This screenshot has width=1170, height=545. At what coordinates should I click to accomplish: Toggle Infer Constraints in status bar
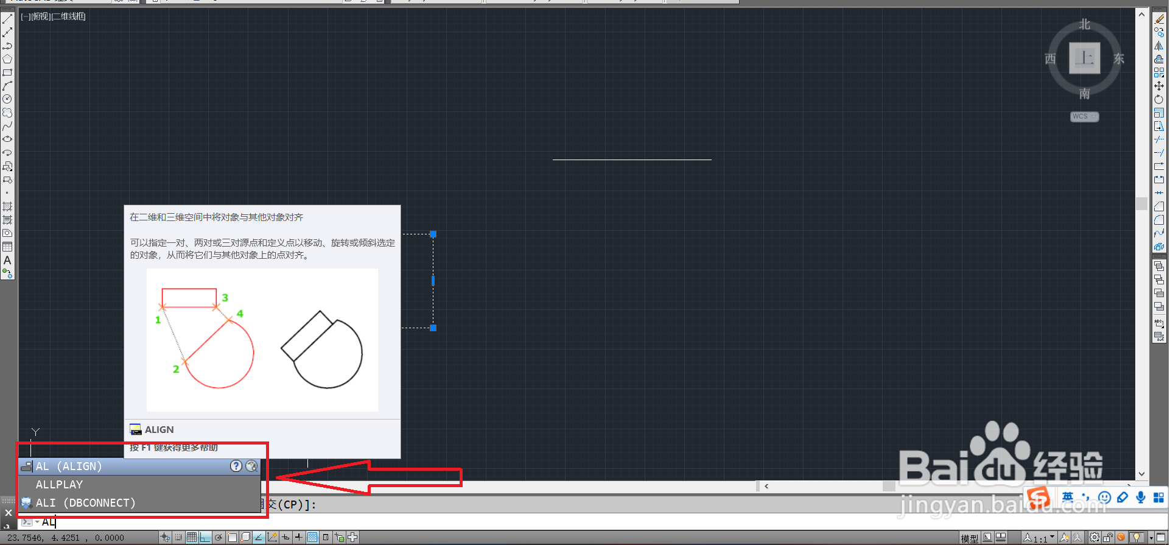pyautogui.click(x=165, y=537)
